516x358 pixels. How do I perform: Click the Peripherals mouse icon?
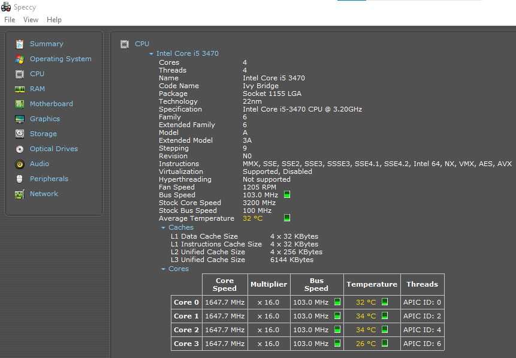tap(19, 179)
